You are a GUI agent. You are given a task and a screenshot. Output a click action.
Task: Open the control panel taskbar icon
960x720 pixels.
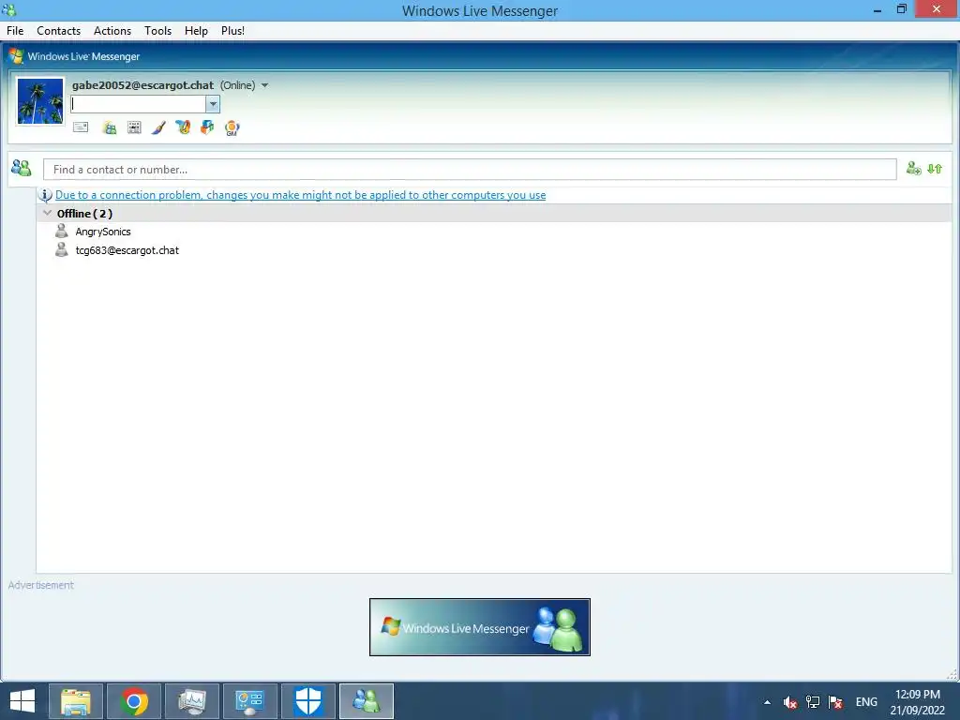click(x=249, y=701)
